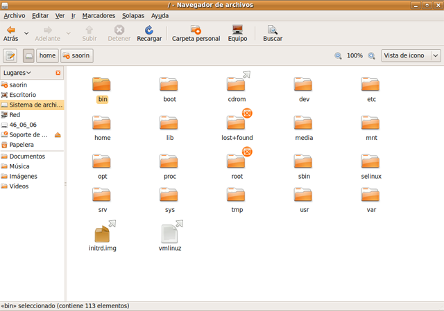Select Papelera in the sidebar
This screenshot has height=311, width=444.
(x=21, y=145)
